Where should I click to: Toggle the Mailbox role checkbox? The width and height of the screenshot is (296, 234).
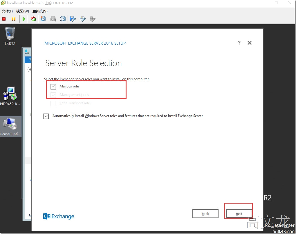coord(53,87)
